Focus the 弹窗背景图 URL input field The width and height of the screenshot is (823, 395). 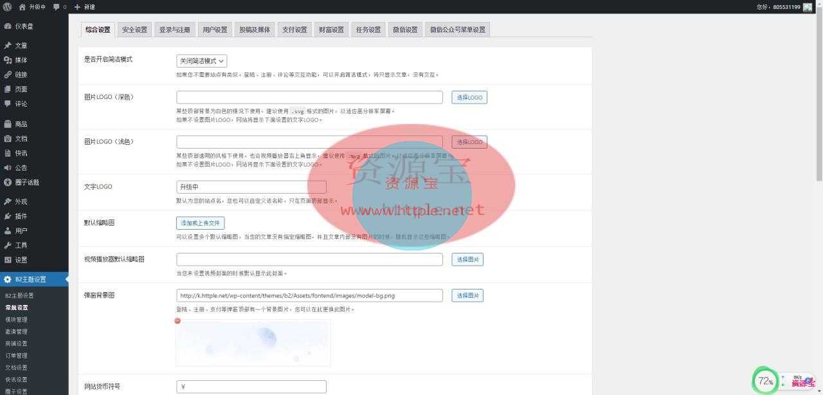click(x=310, y=296)
